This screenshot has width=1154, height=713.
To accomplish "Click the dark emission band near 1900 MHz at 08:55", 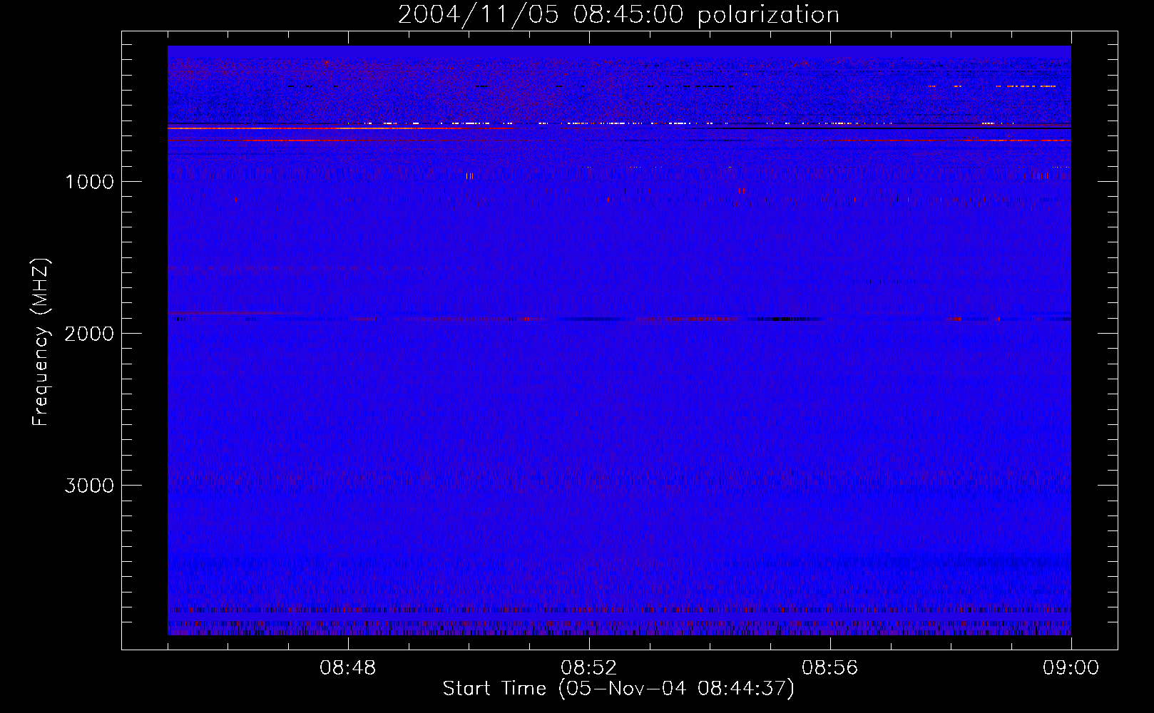I will [x=785, y=319].
